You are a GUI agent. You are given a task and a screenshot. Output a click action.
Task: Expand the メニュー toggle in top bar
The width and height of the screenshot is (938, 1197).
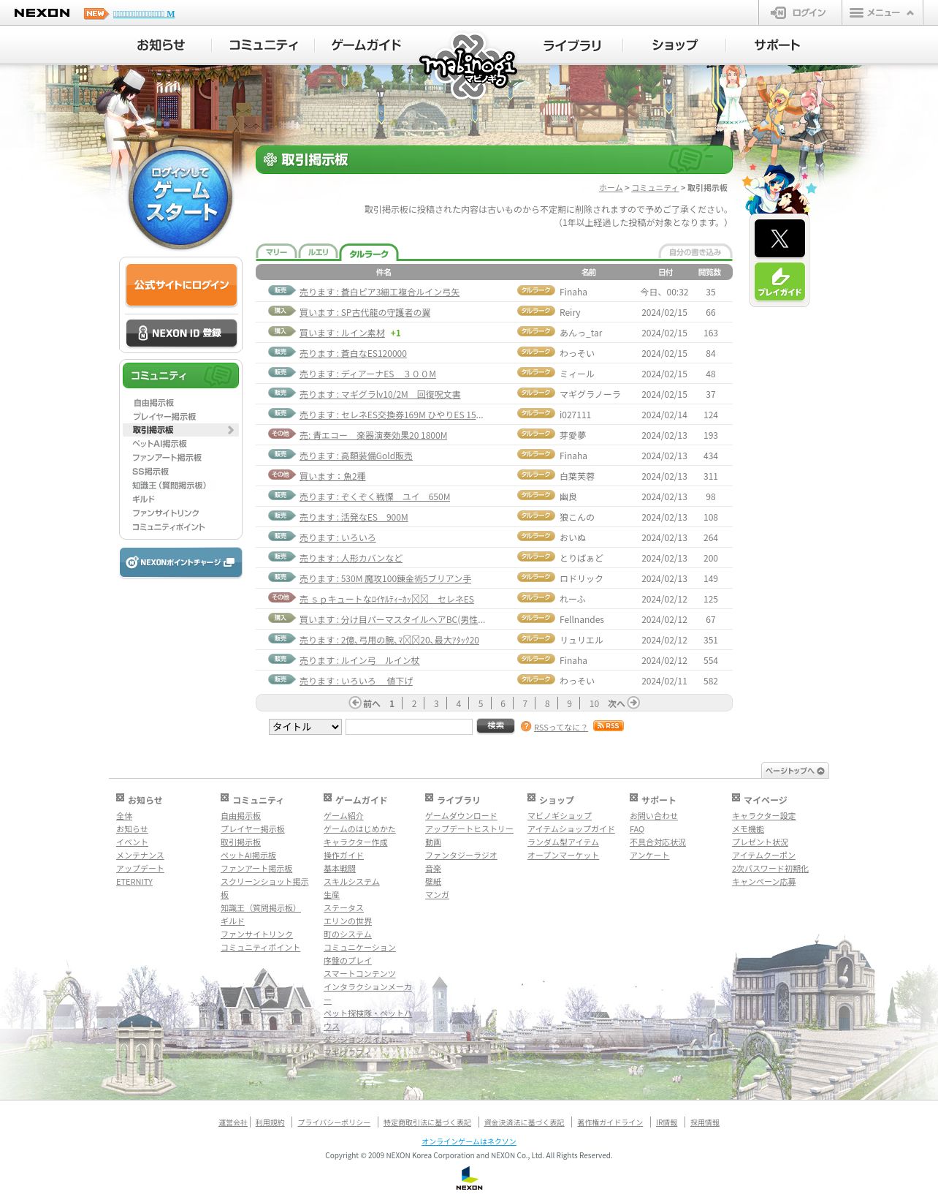point(882,12)
